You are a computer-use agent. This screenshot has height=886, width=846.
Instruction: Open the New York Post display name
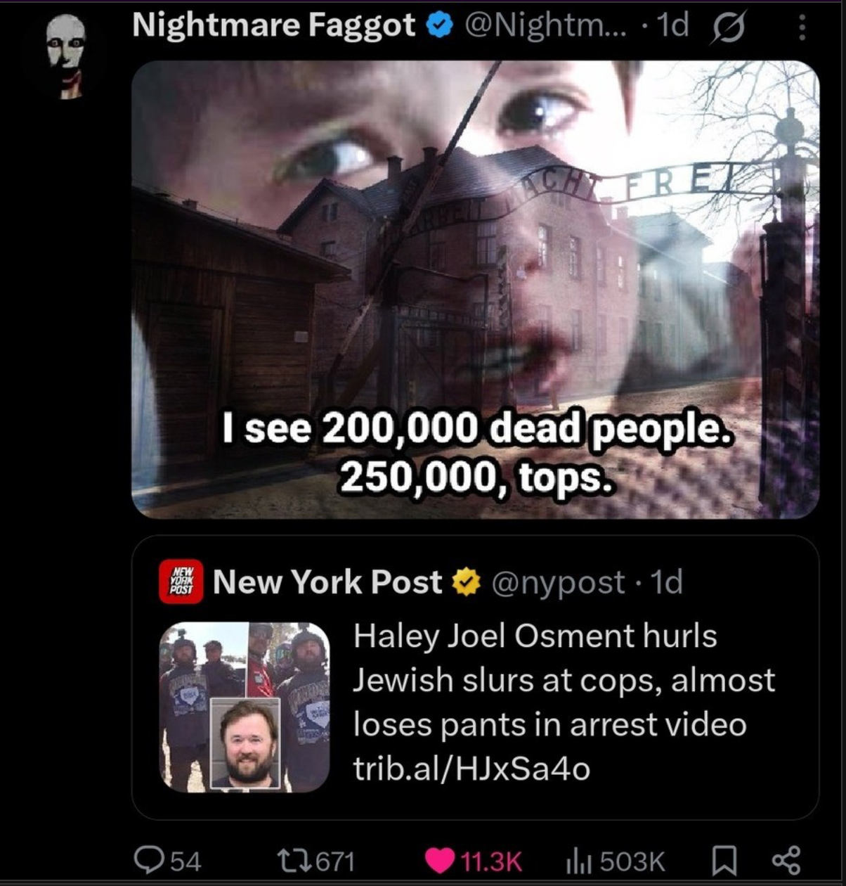click(327, 582)
